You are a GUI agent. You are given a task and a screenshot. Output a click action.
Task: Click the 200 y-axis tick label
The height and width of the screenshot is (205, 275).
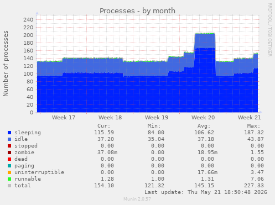[28, 35]
